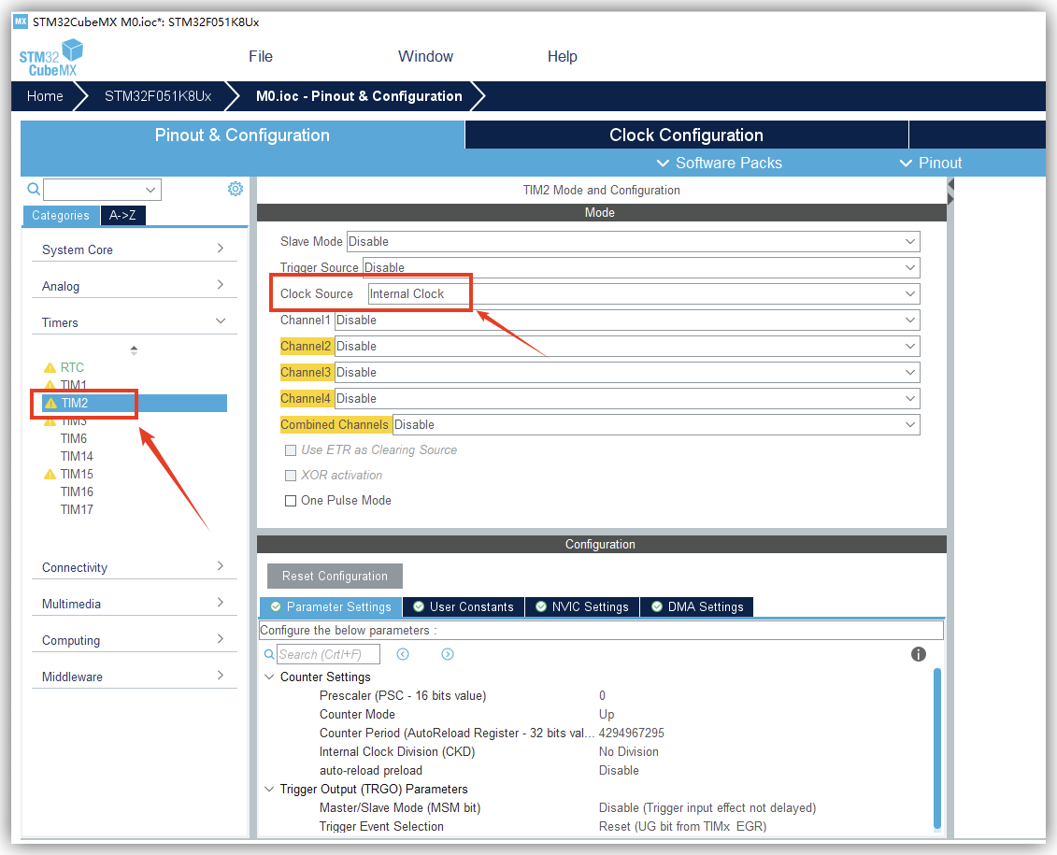Click the search magnifier icon in categories panel
This screenshot has width=1057, height=855.
tap(33, 189)
